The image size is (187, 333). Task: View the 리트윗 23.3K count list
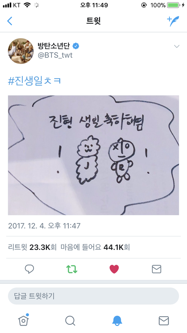[32, 248]
